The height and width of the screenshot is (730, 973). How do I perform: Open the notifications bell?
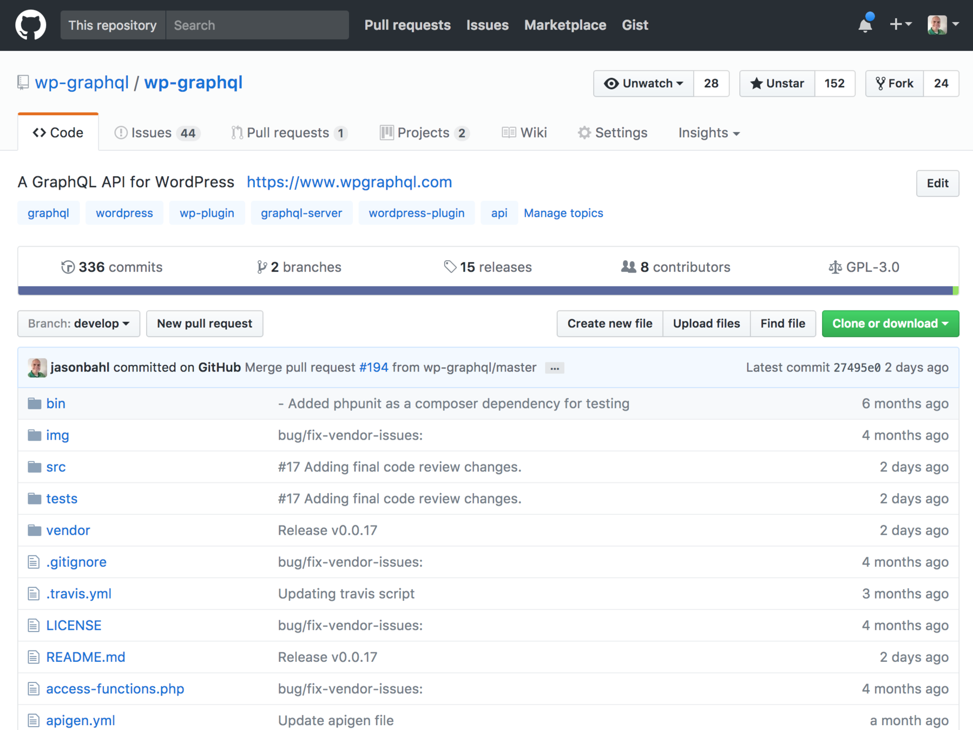tap(865, 24)
